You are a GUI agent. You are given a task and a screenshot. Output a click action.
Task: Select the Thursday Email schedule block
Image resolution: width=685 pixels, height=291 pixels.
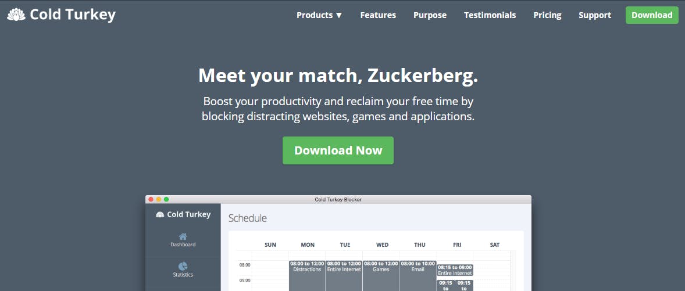[418, 275]
